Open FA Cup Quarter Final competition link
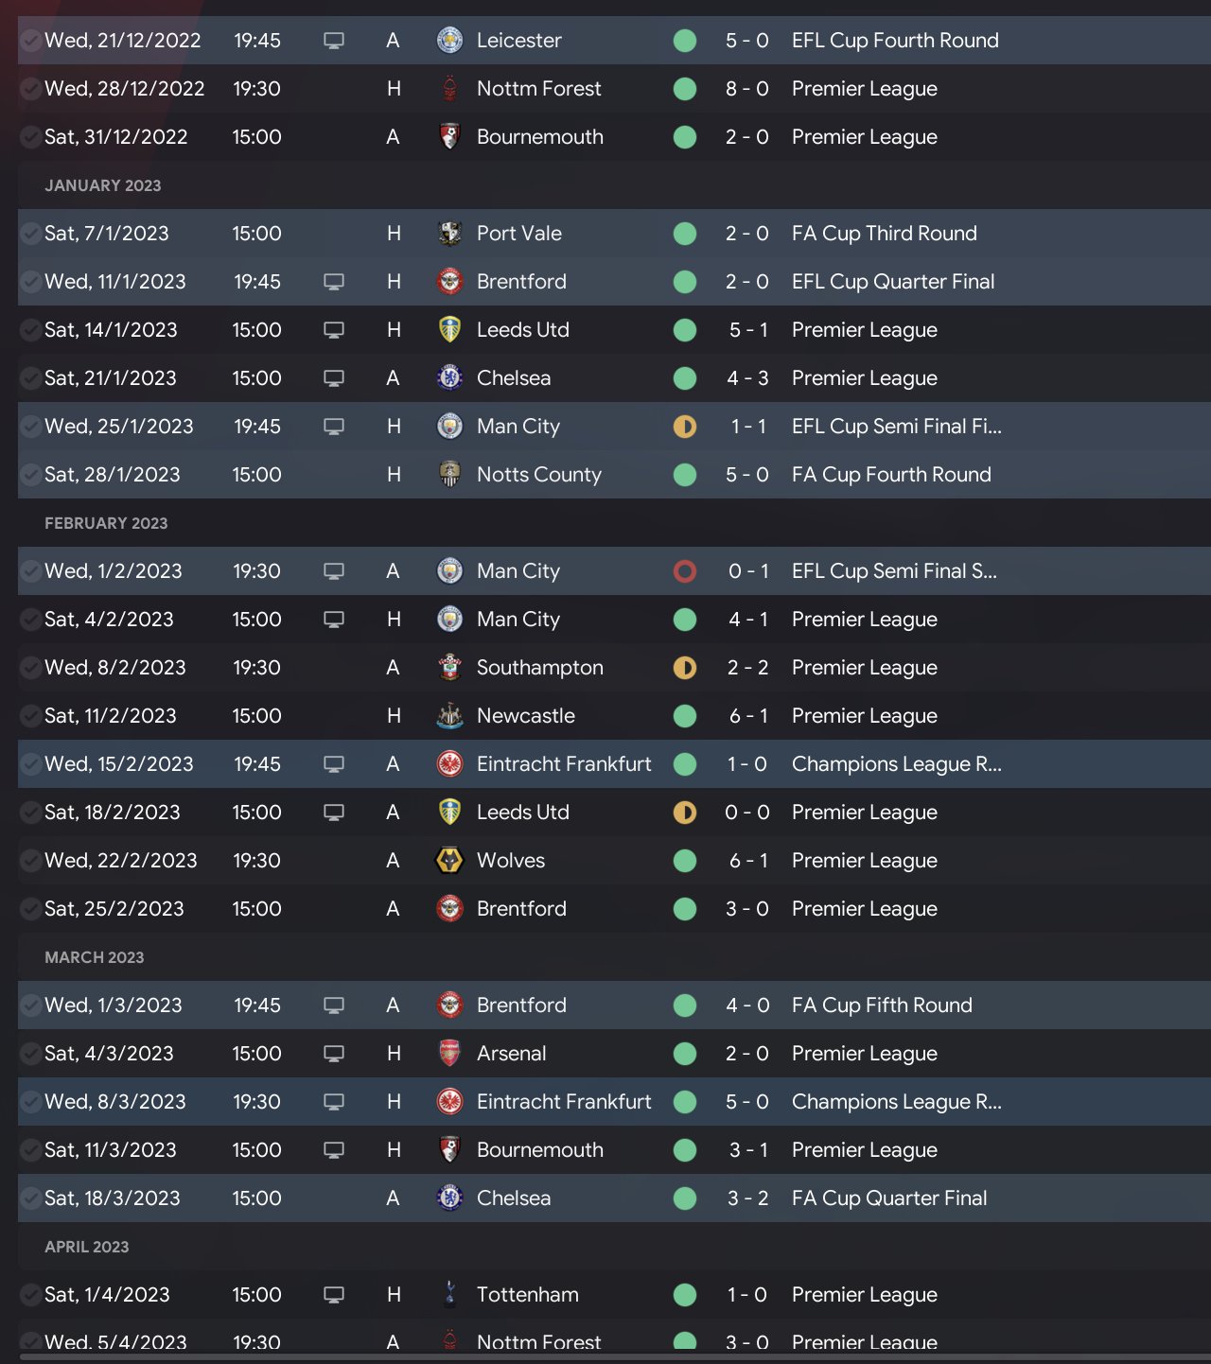The height and width of the screenshot is (1364, 1211). click(888, 1198)
